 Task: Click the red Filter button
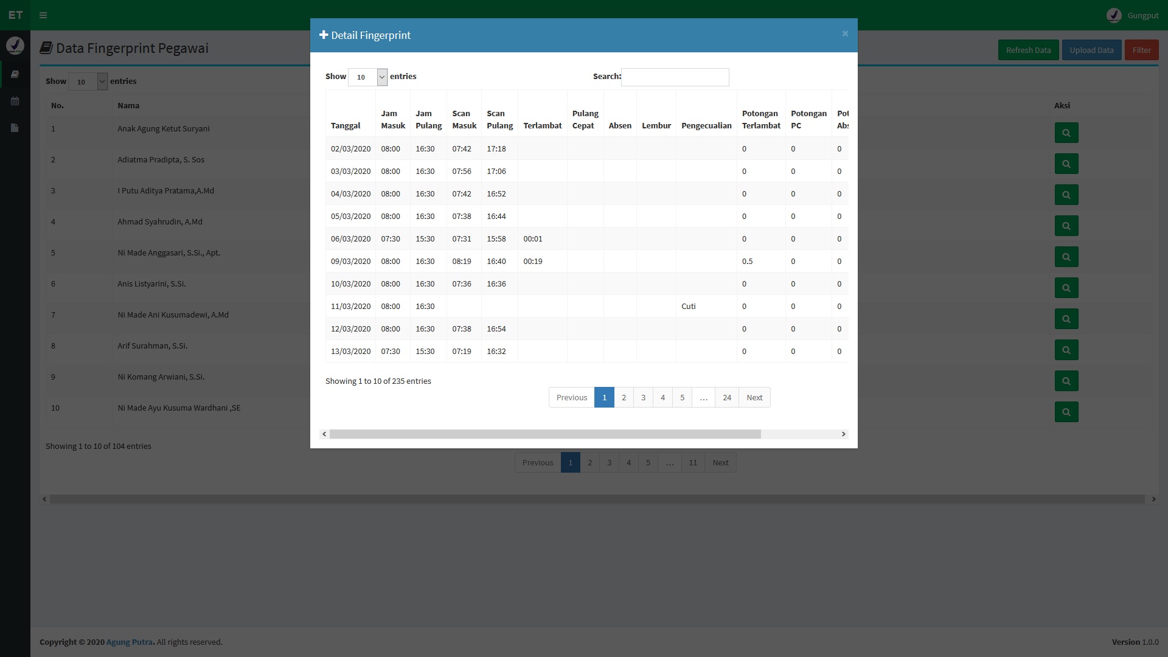tap(1141, 50)
